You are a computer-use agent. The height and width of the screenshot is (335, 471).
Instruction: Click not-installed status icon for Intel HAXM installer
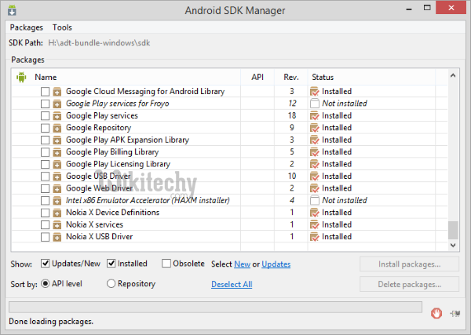pos(315,200)
